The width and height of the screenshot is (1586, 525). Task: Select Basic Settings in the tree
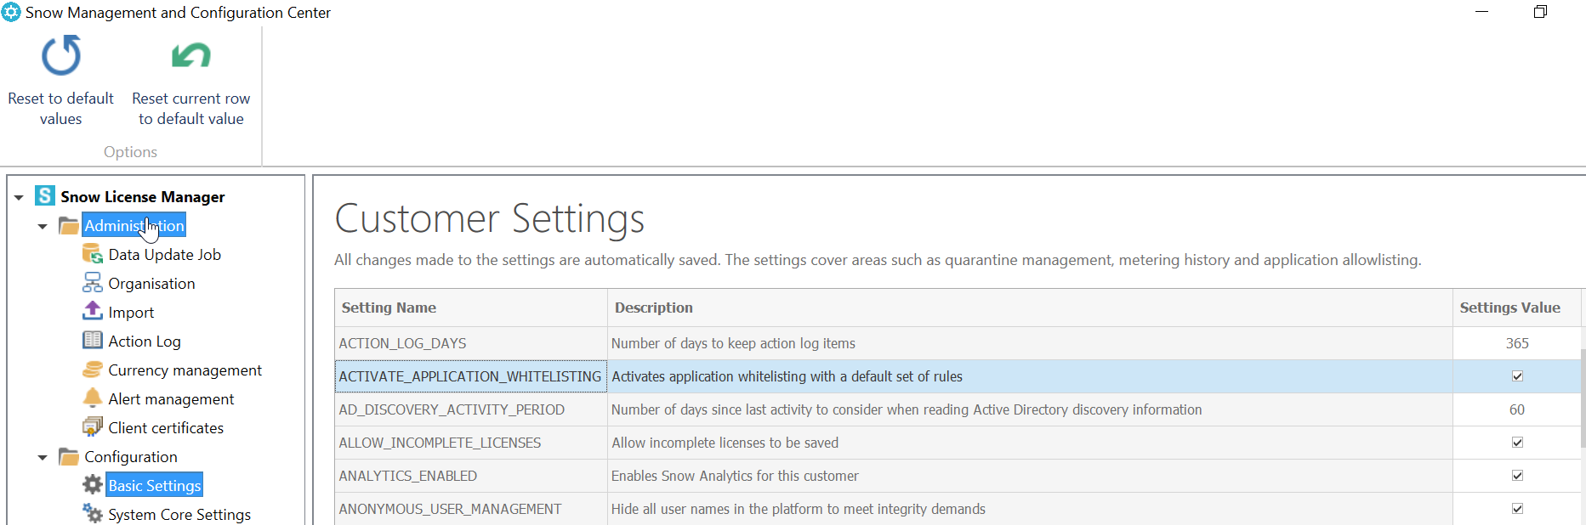pyautogui.click(x=155, y=485)
